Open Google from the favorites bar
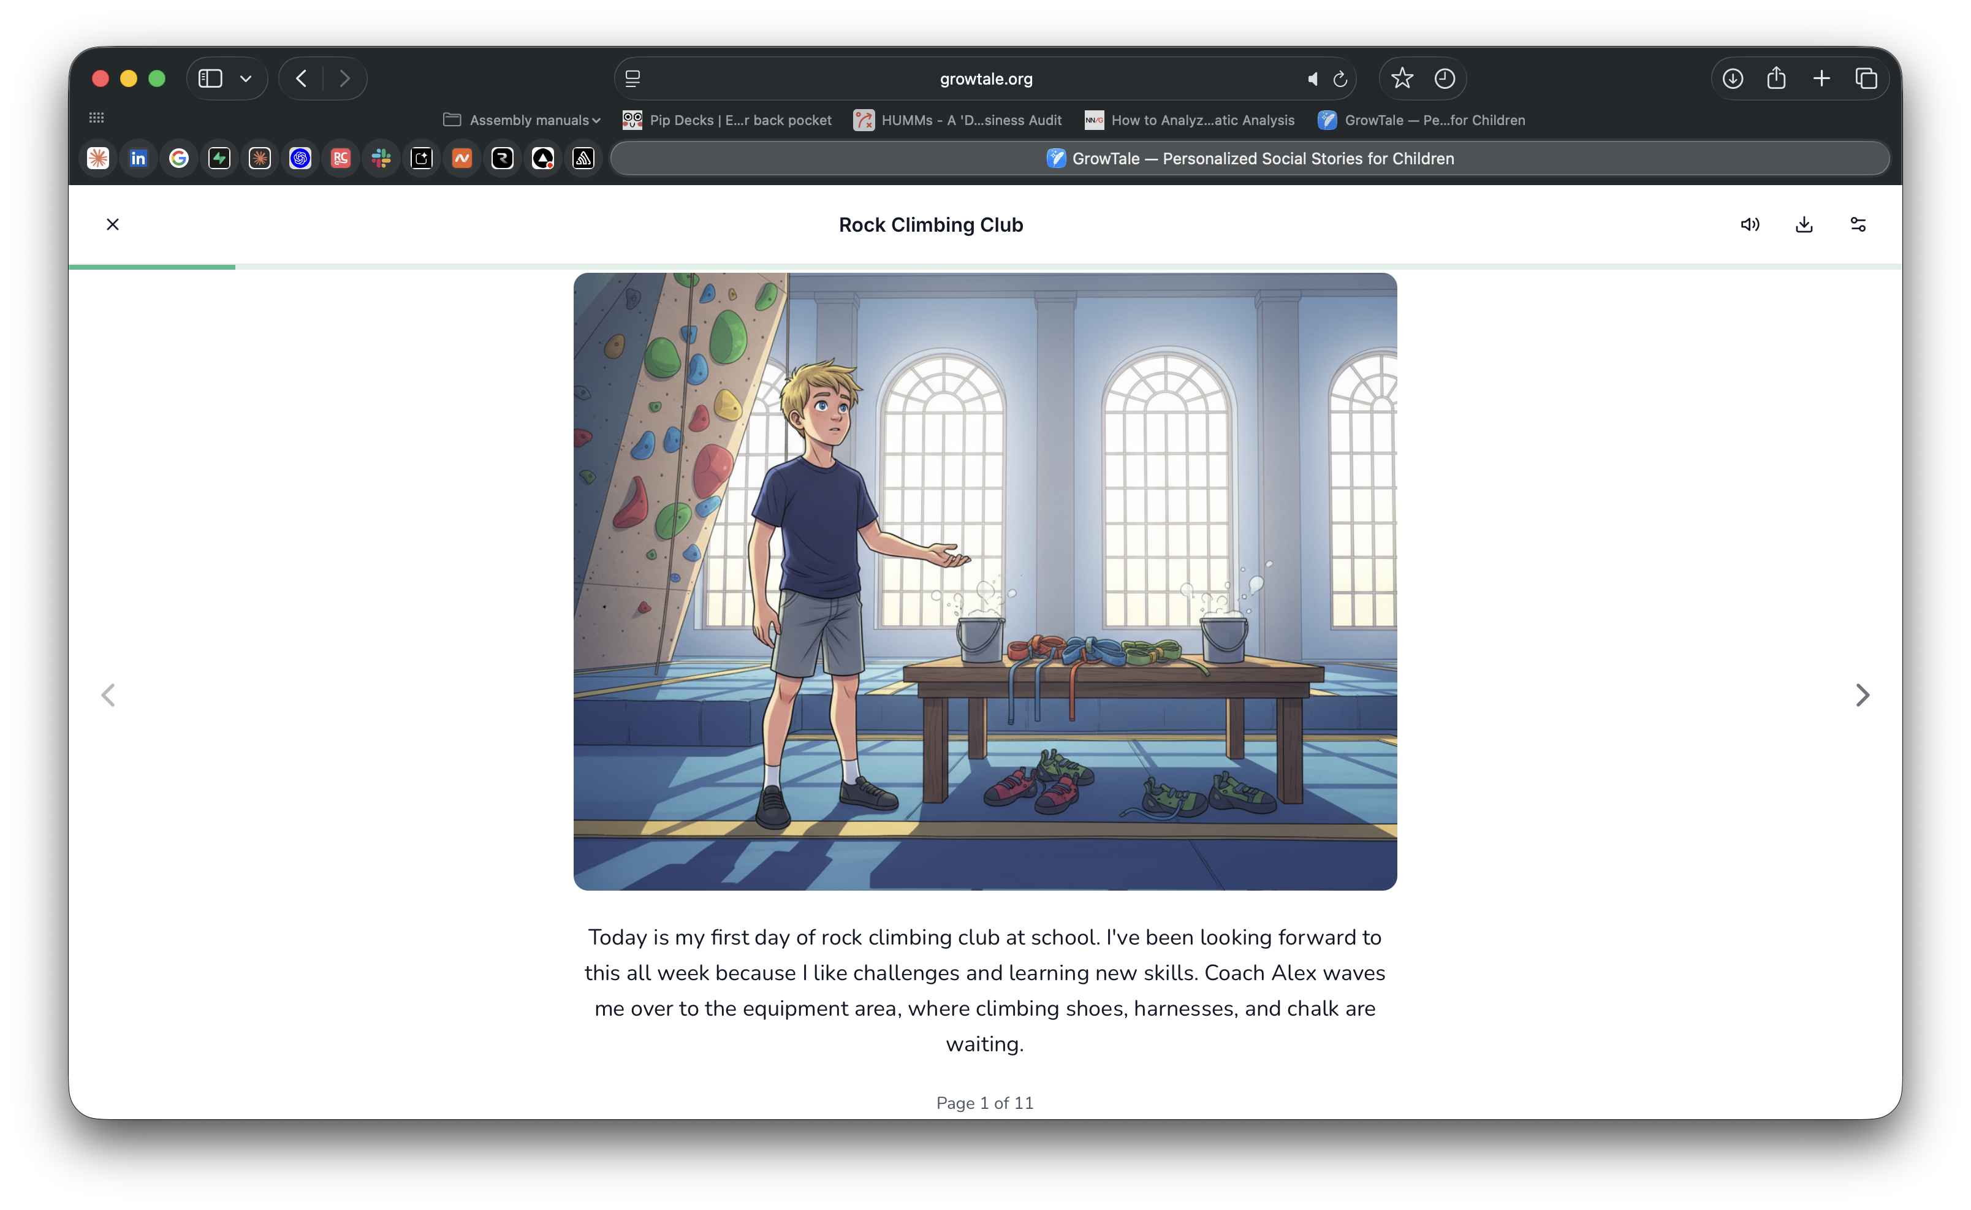The width and height of the screenshot is (1971, 1210). pos(178,158)
